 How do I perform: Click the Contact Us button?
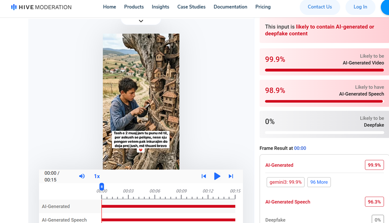click(320, 7)
